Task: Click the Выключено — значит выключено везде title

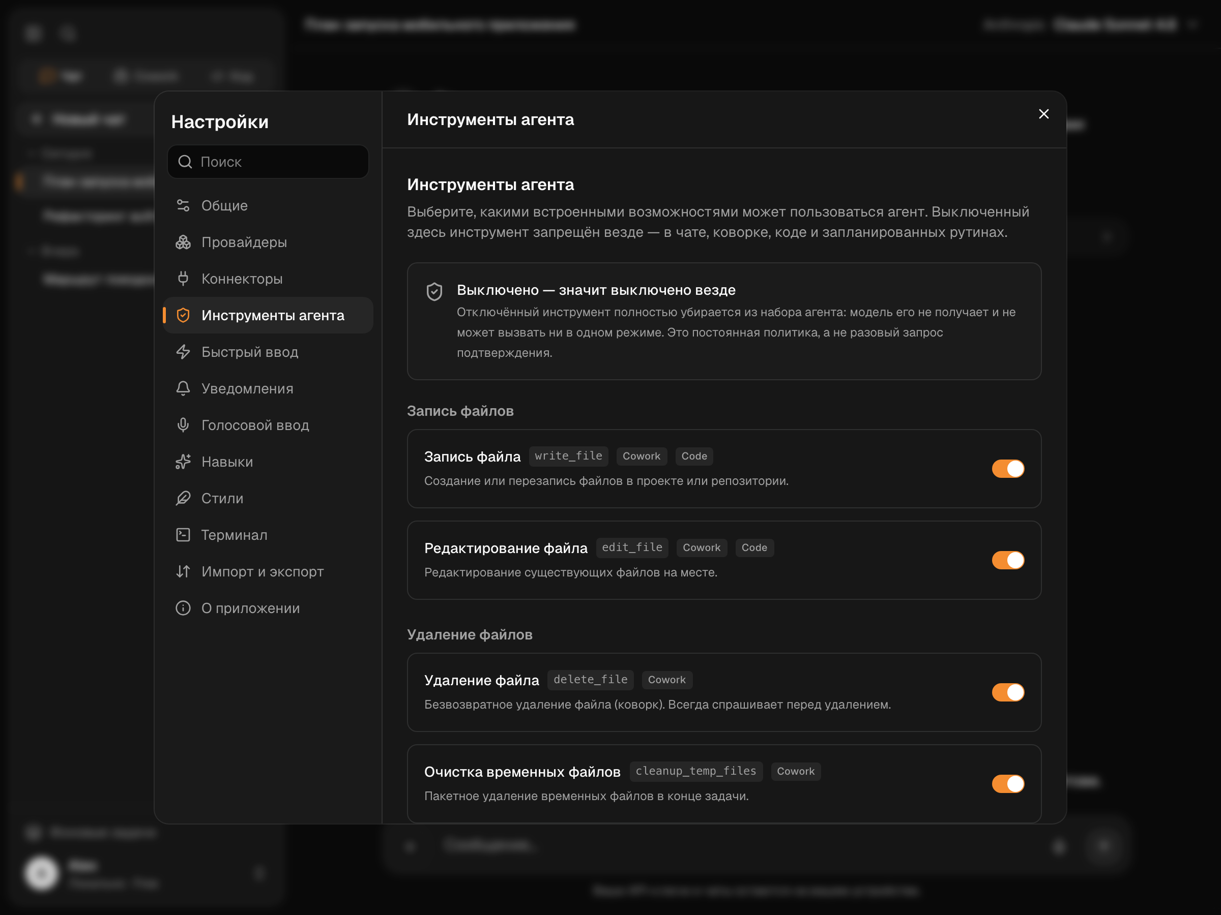Action: [596, 290]
